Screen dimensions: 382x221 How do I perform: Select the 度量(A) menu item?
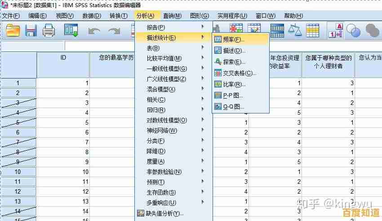pos(173,161)
